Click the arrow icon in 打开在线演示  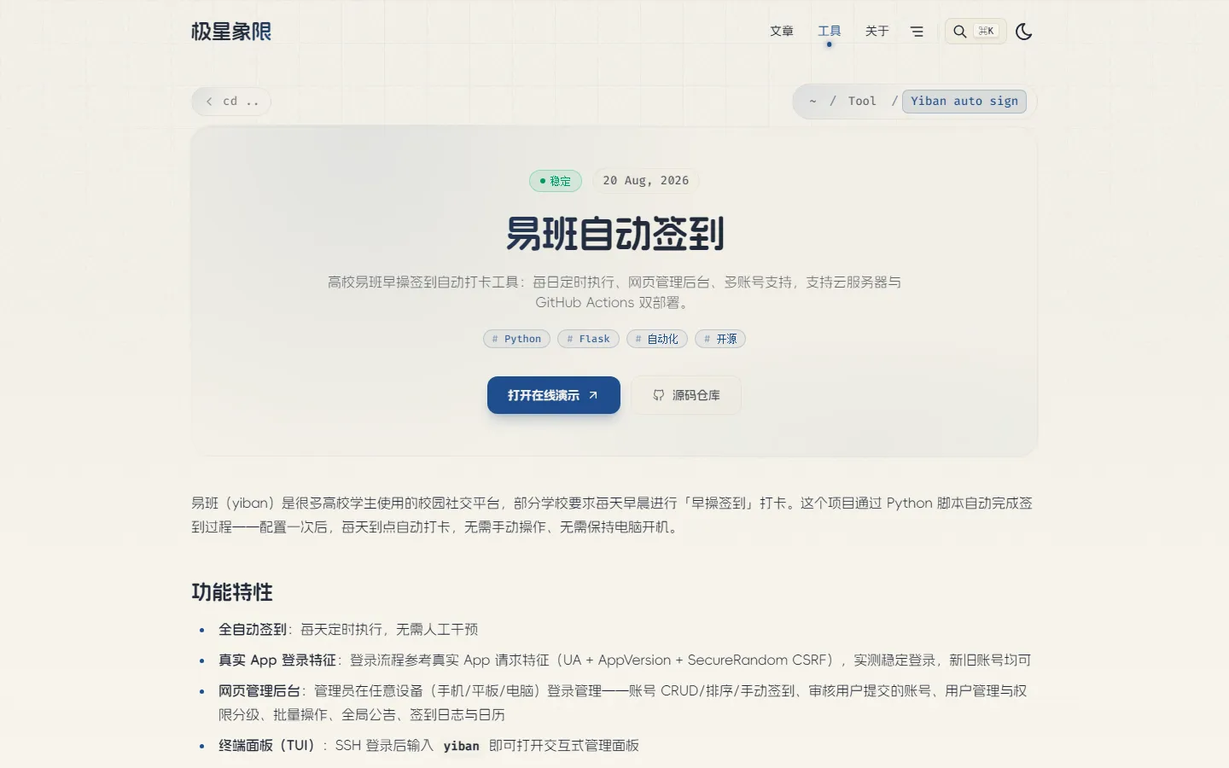(593, 395)
